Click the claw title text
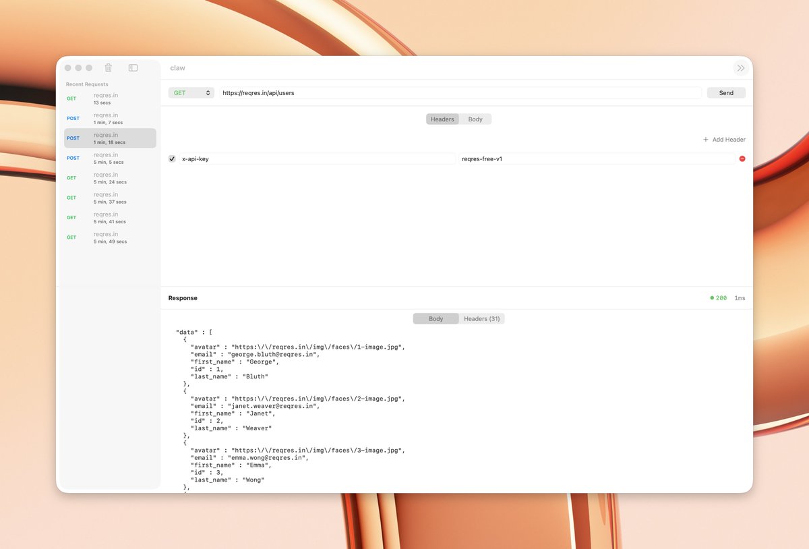The height and width of the screenshot is (549, 809). tap(177, 68)
